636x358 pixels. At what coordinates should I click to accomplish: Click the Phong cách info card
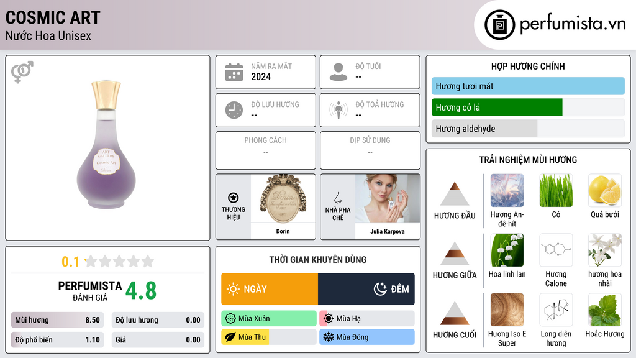pyautogui.click(x=266, y=150)
